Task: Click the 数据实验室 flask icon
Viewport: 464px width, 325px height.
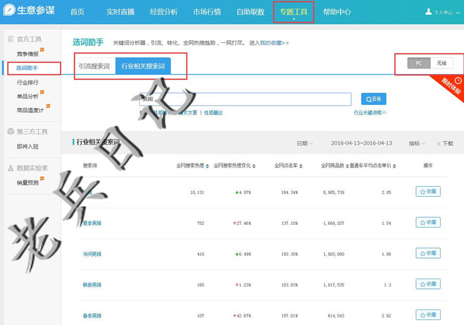Action: click(x=11, y=168)
